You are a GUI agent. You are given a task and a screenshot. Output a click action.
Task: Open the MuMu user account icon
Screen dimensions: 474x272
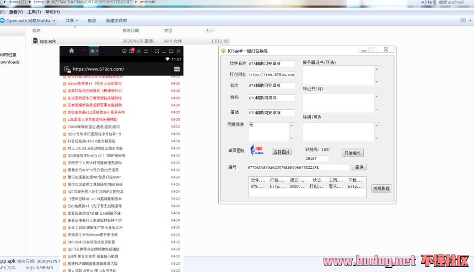[x=138, y=51]
